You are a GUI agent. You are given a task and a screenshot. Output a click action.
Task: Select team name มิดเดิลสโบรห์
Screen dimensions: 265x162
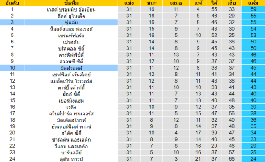click(x=71, y=120)
